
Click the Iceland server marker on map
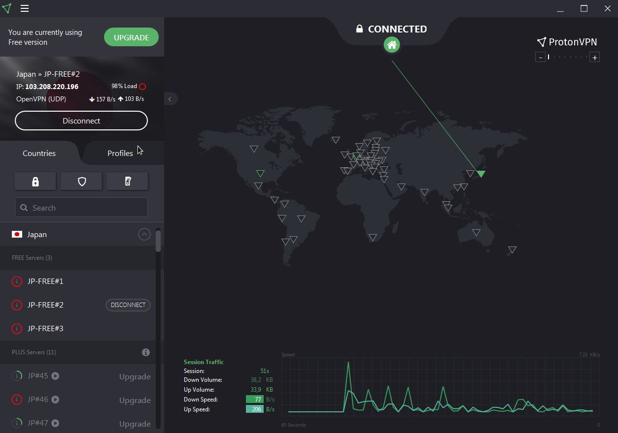click(x=336, y=140)
